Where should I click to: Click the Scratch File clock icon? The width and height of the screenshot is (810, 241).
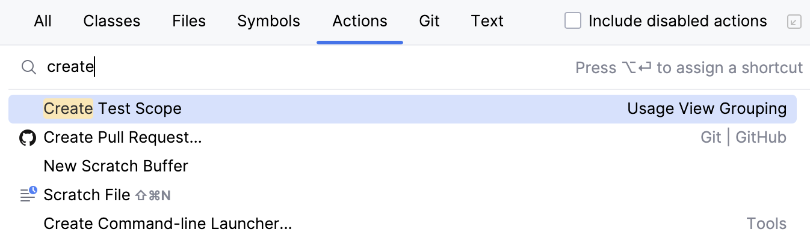click(x=28, y=194)
